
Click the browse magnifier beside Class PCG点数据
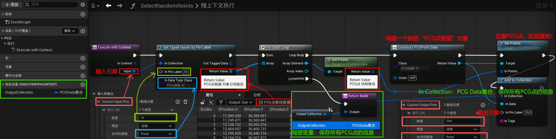(428, 68)
